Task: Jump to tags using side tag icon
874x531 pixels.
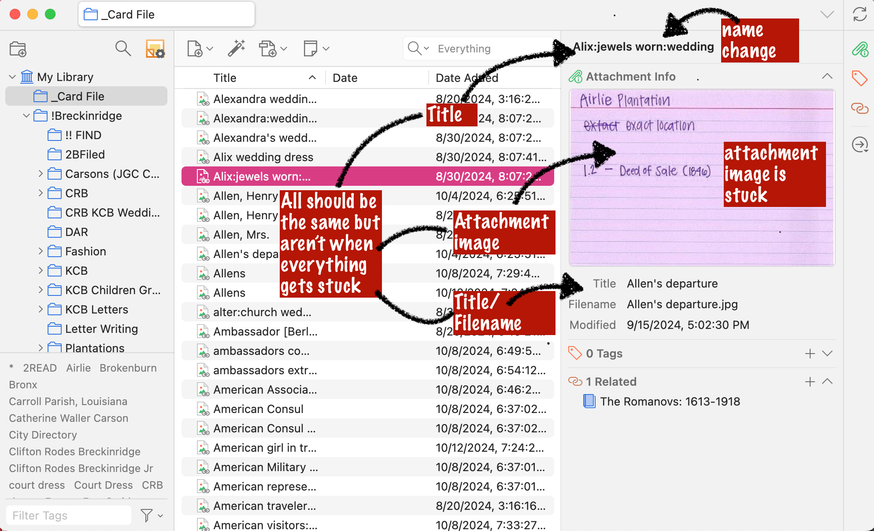Action: [x=859, y=79]
